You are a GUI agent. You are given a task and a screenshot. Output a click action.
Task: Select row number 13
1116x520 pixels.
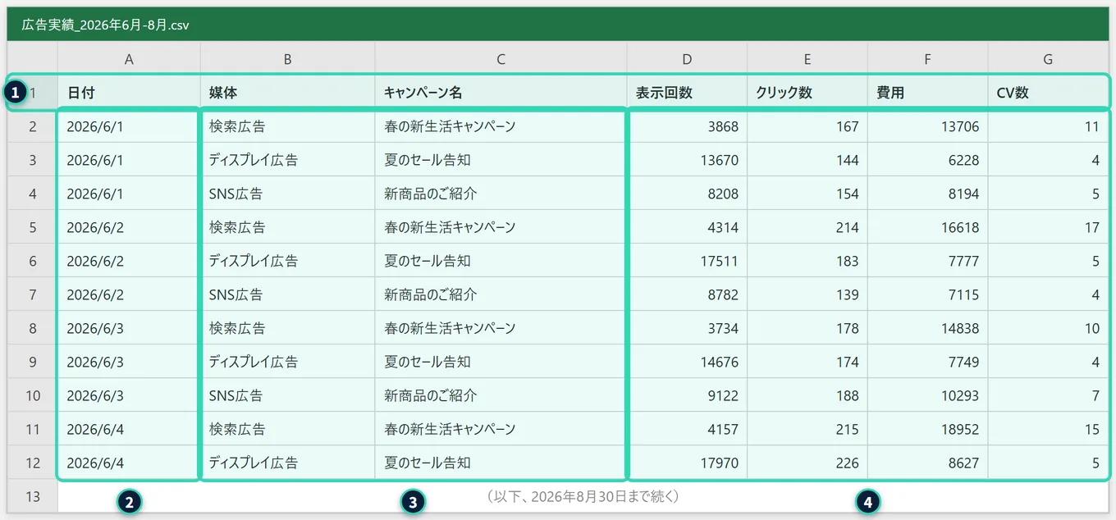(x=33, y=496)
